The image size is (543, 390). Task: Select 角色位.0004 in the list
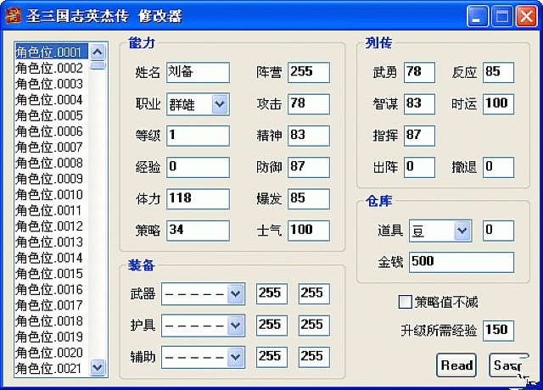[51, 100]
